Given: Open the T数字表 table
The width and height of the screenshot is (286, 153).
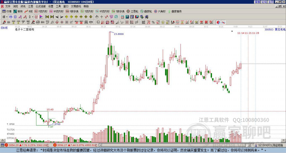Looking at the screenshot, I should point(118,11).
